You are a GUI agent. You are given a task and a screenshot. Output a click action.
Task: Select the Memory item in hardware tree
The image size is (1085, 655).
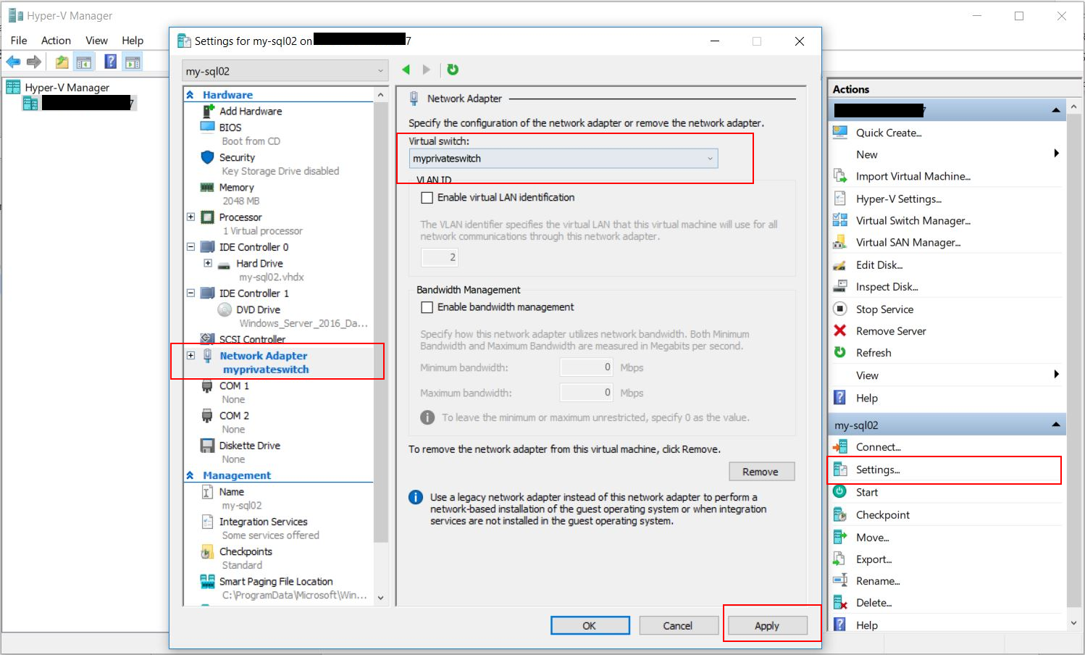[x=236, y=187]
